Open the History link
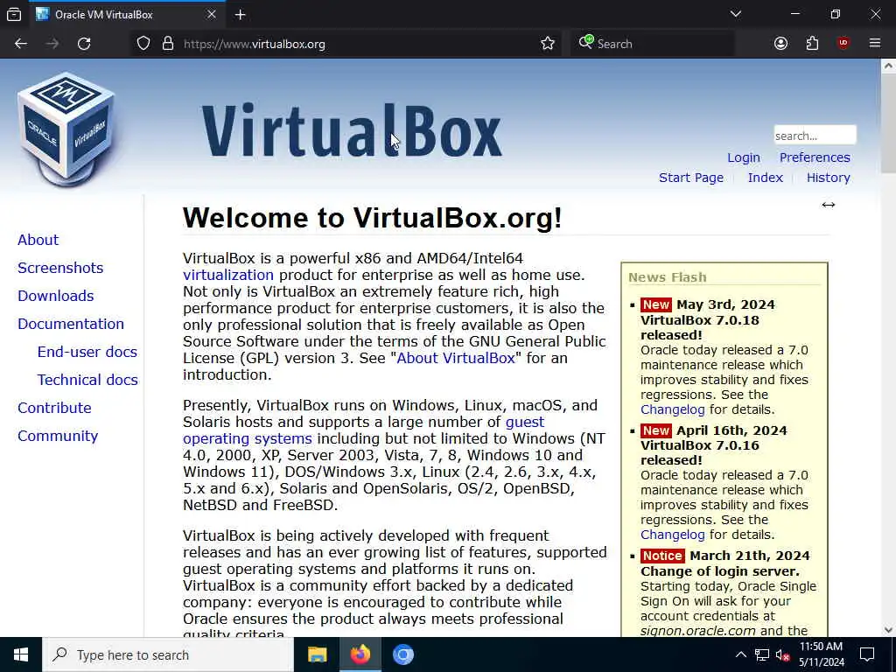Viewport: 896px width, 672px height. (x=828, y=178)
